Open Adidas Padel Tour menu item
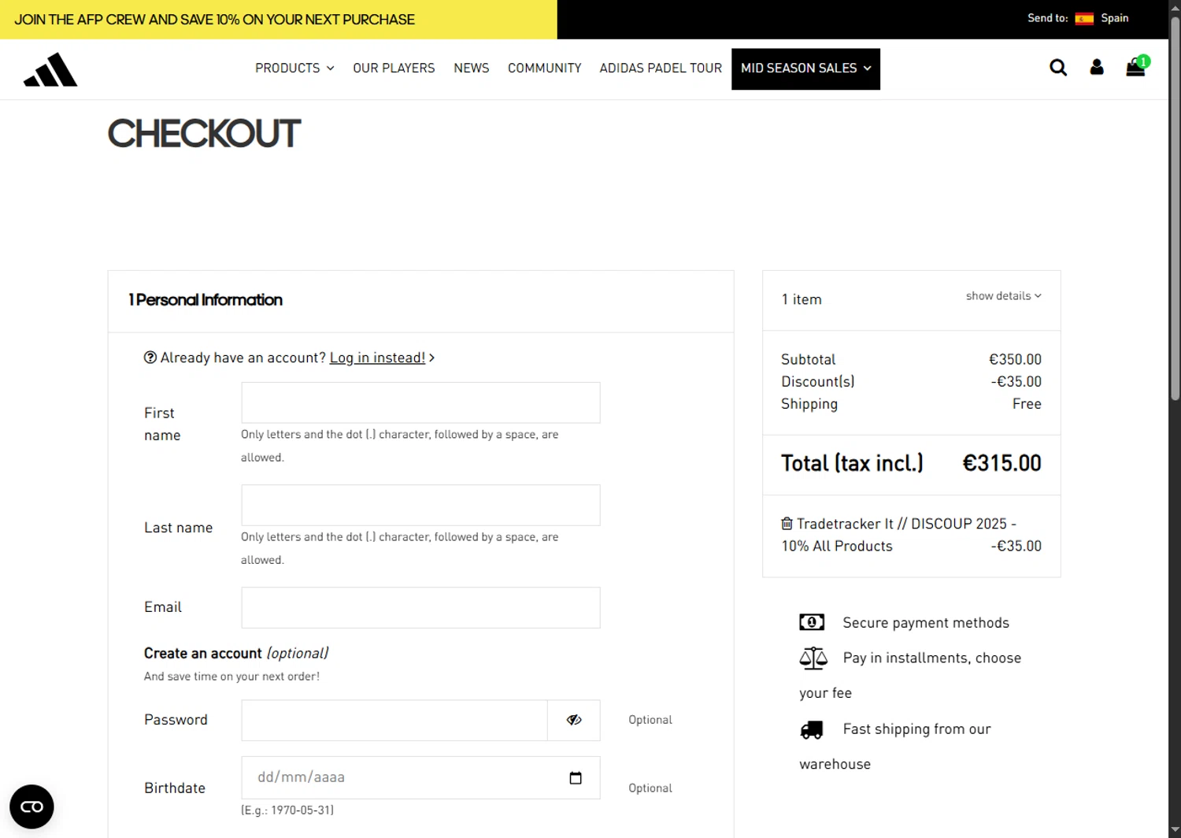 pos(661,69)
